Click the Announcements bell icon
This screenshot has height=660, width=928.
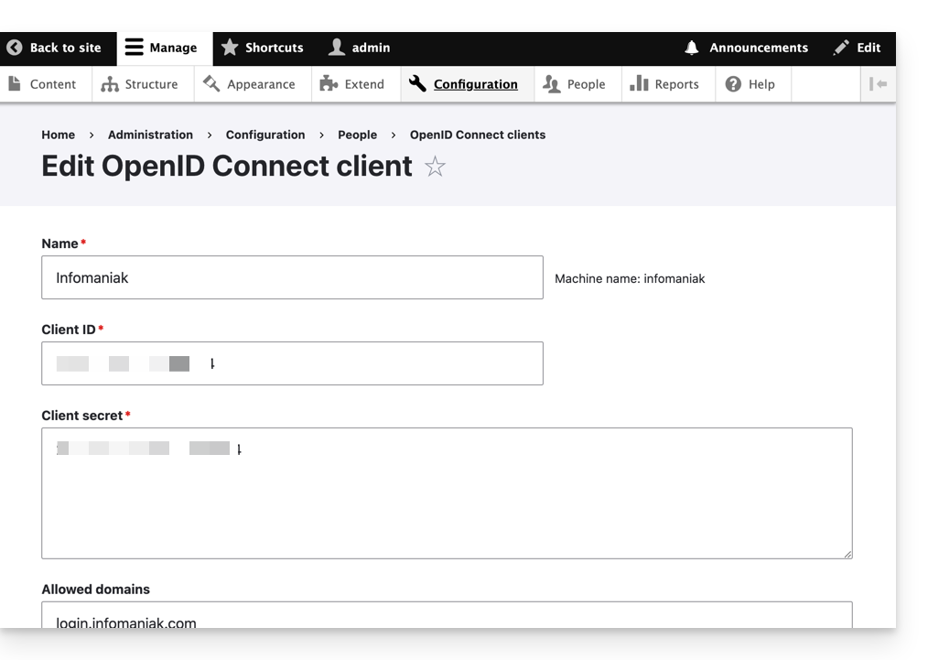tap(691, 48)
